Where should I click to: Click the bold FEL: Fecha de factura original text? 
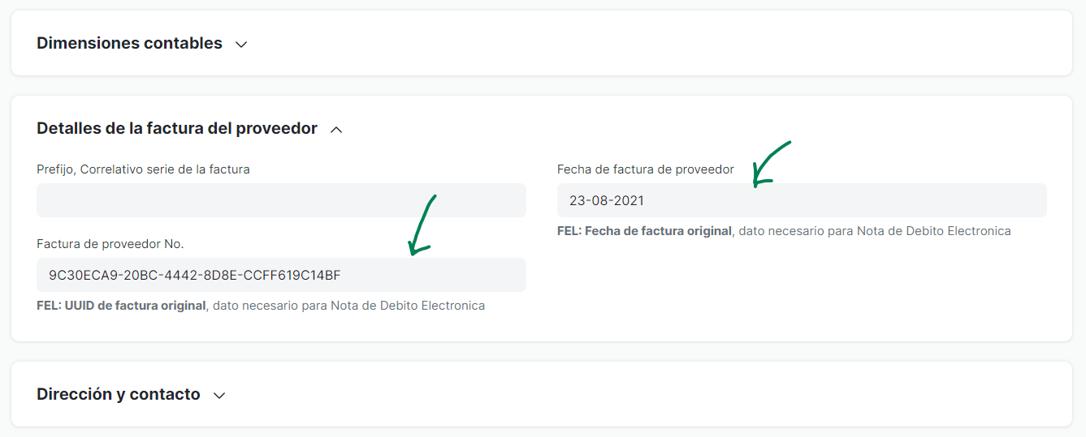(x=644, y=231)
